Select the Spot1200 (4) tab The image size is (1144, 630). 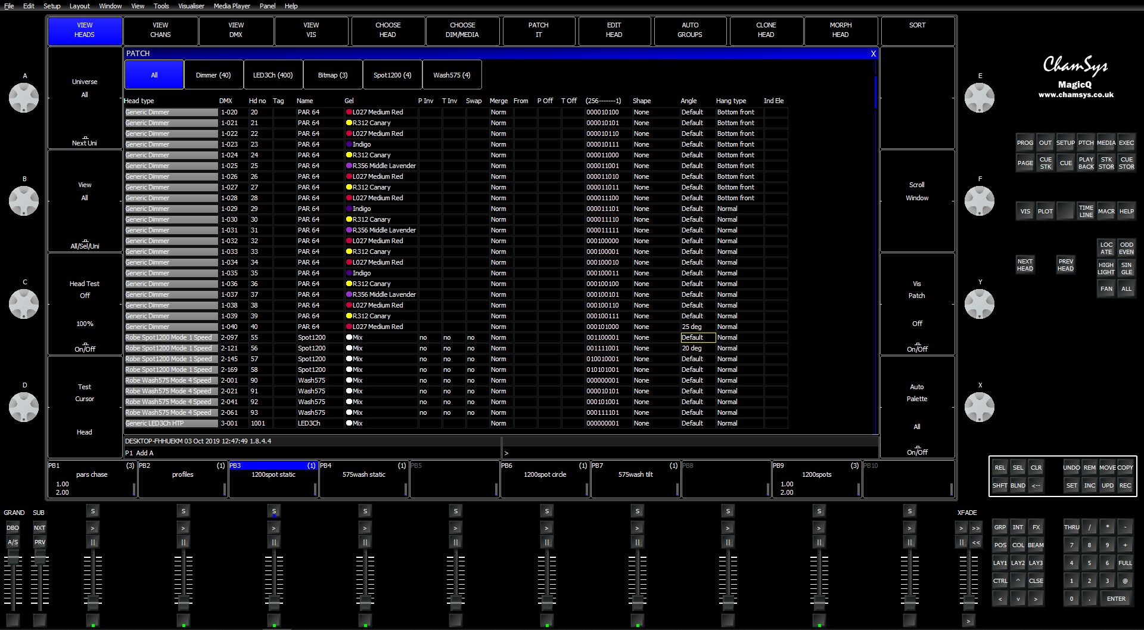[x=392, y=75]
